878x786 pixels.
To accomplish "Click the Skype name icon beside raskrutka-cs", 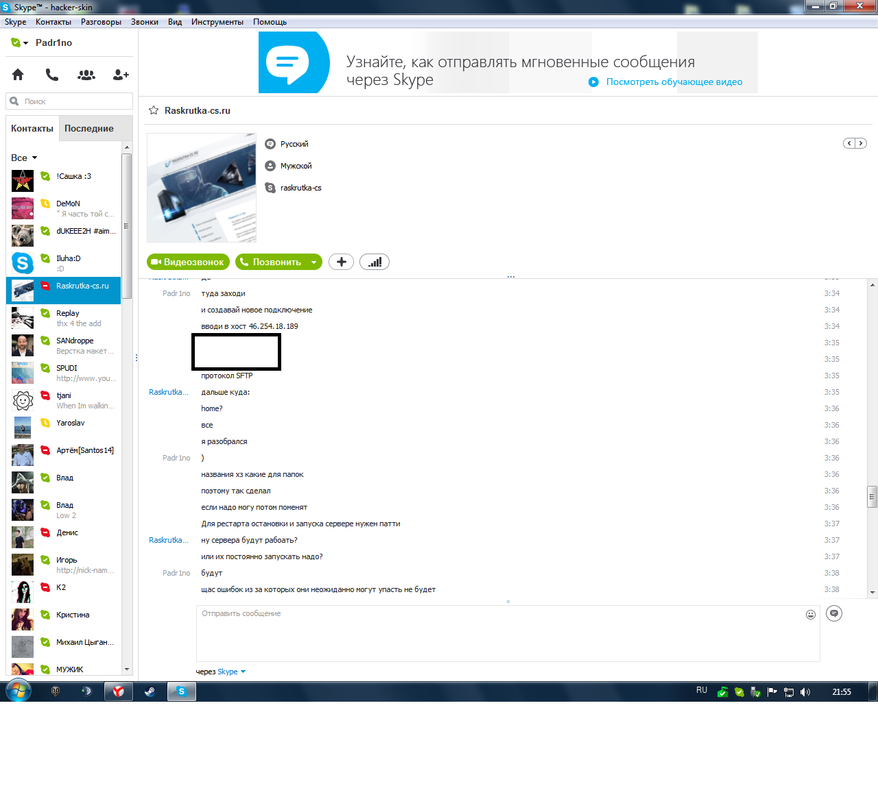I will click(270, 188).
